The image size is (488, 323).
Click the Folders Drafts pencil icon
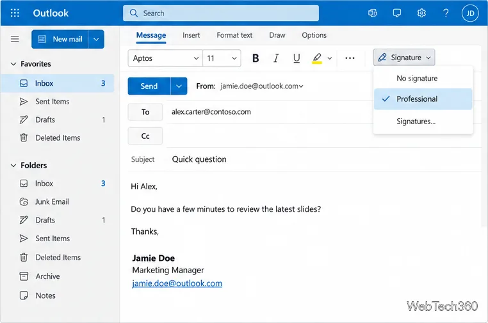tap(24, 220)
